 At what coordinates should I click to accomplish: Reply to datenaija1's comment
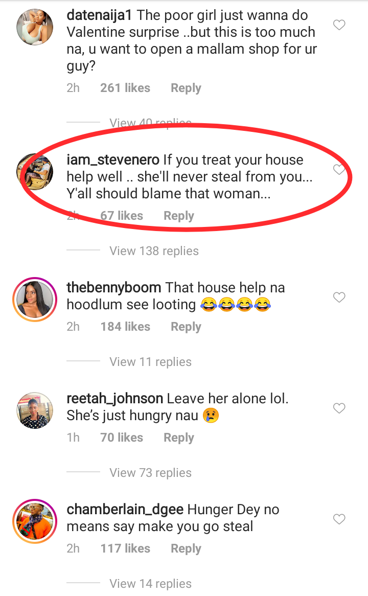coord(186,88)
